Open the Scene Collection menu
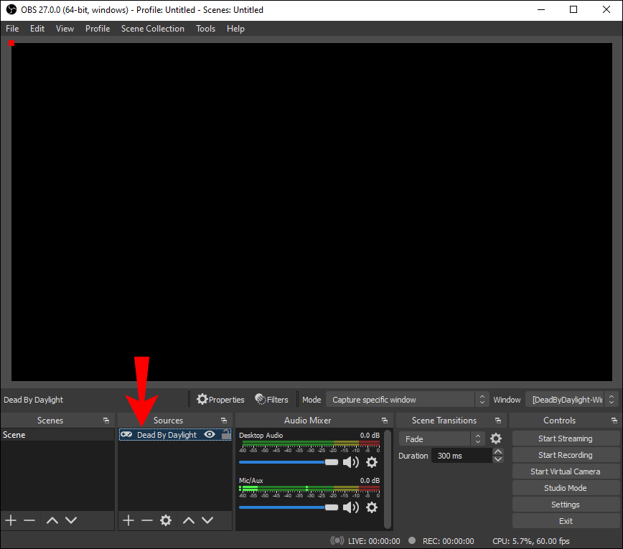Viewport: 623px width, 549px height. point(153,29)
